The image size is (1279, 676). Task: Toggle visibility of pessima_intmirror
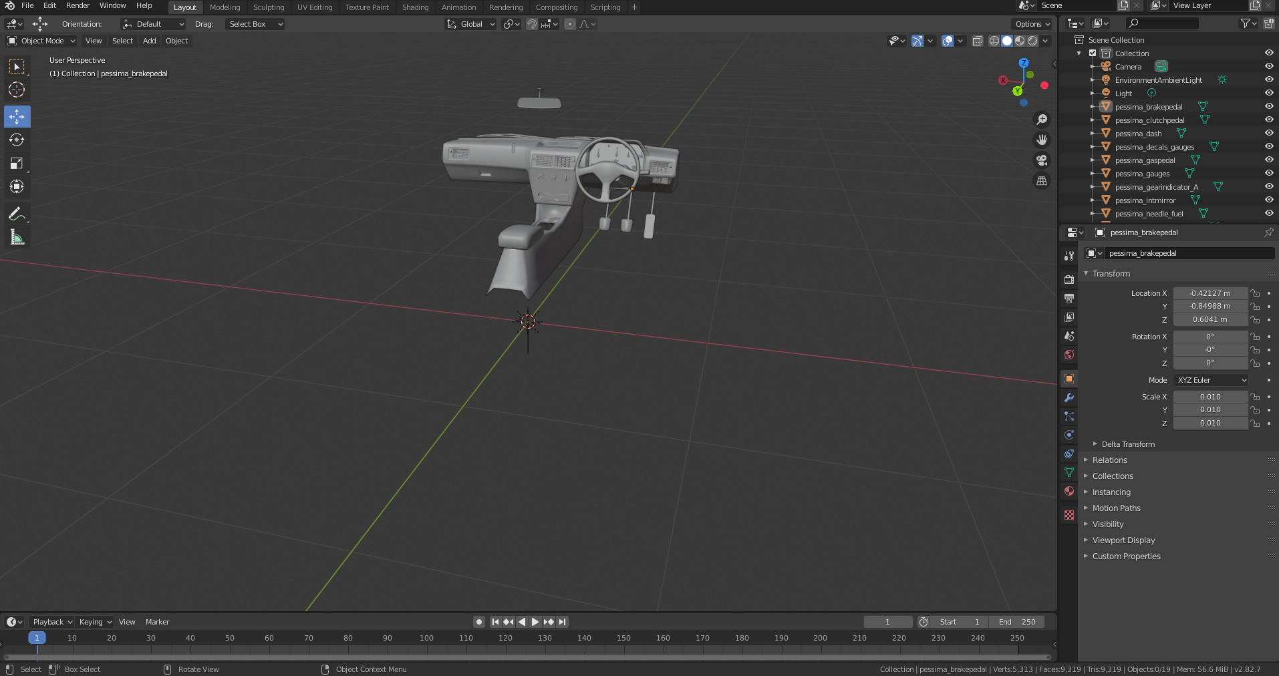1268,200
